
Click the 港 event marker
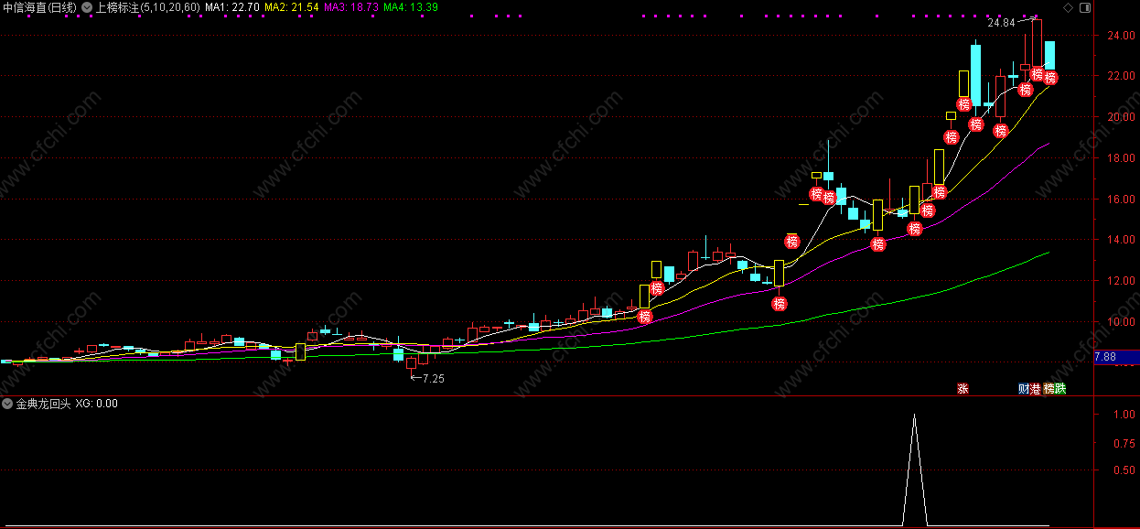(1036, 389)
